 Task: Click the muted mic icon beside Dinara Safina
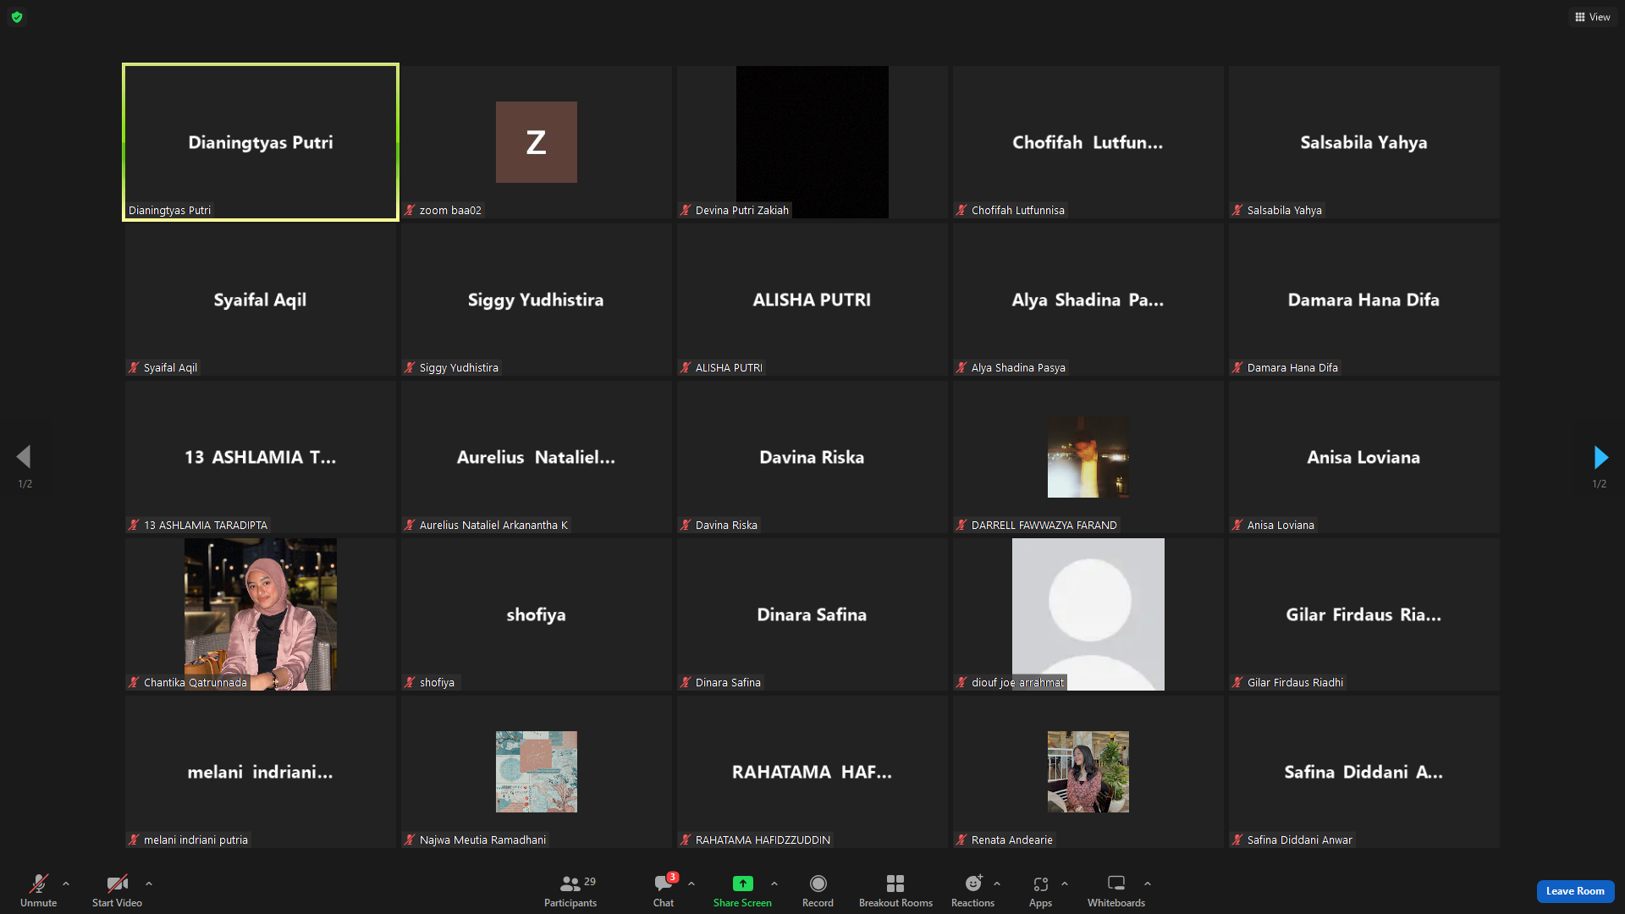pos(686,682)
